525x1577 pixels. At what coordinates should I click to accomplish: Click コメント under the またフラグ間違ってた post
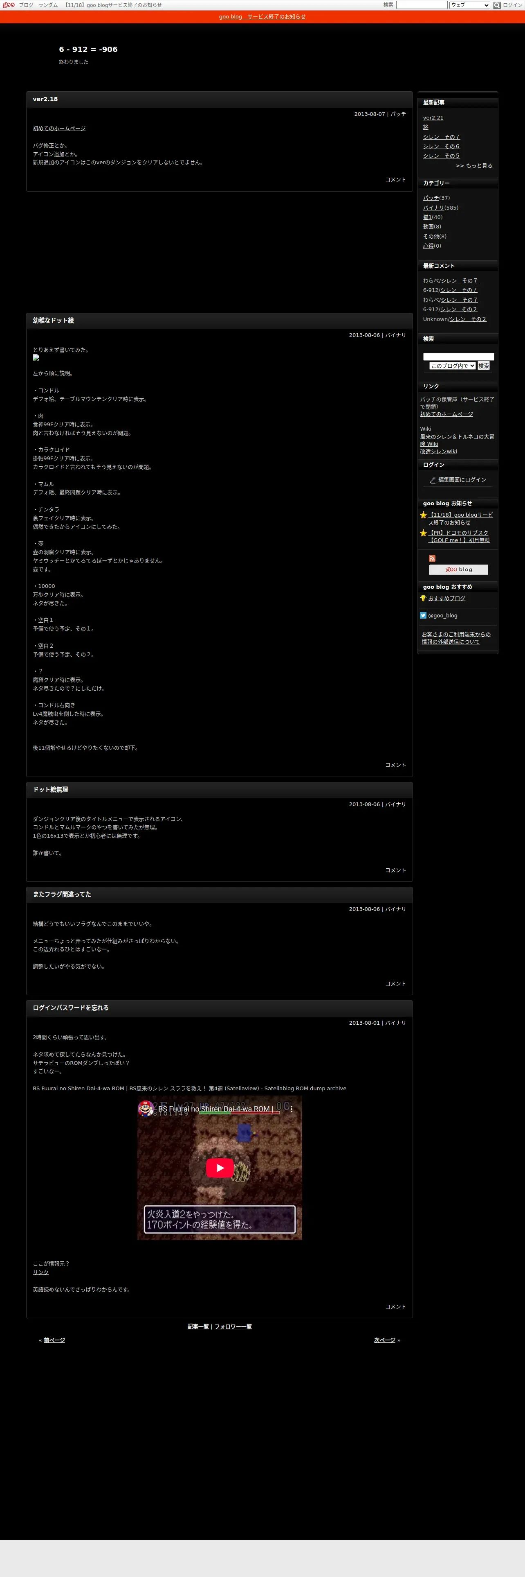click(x=395, y=983)
